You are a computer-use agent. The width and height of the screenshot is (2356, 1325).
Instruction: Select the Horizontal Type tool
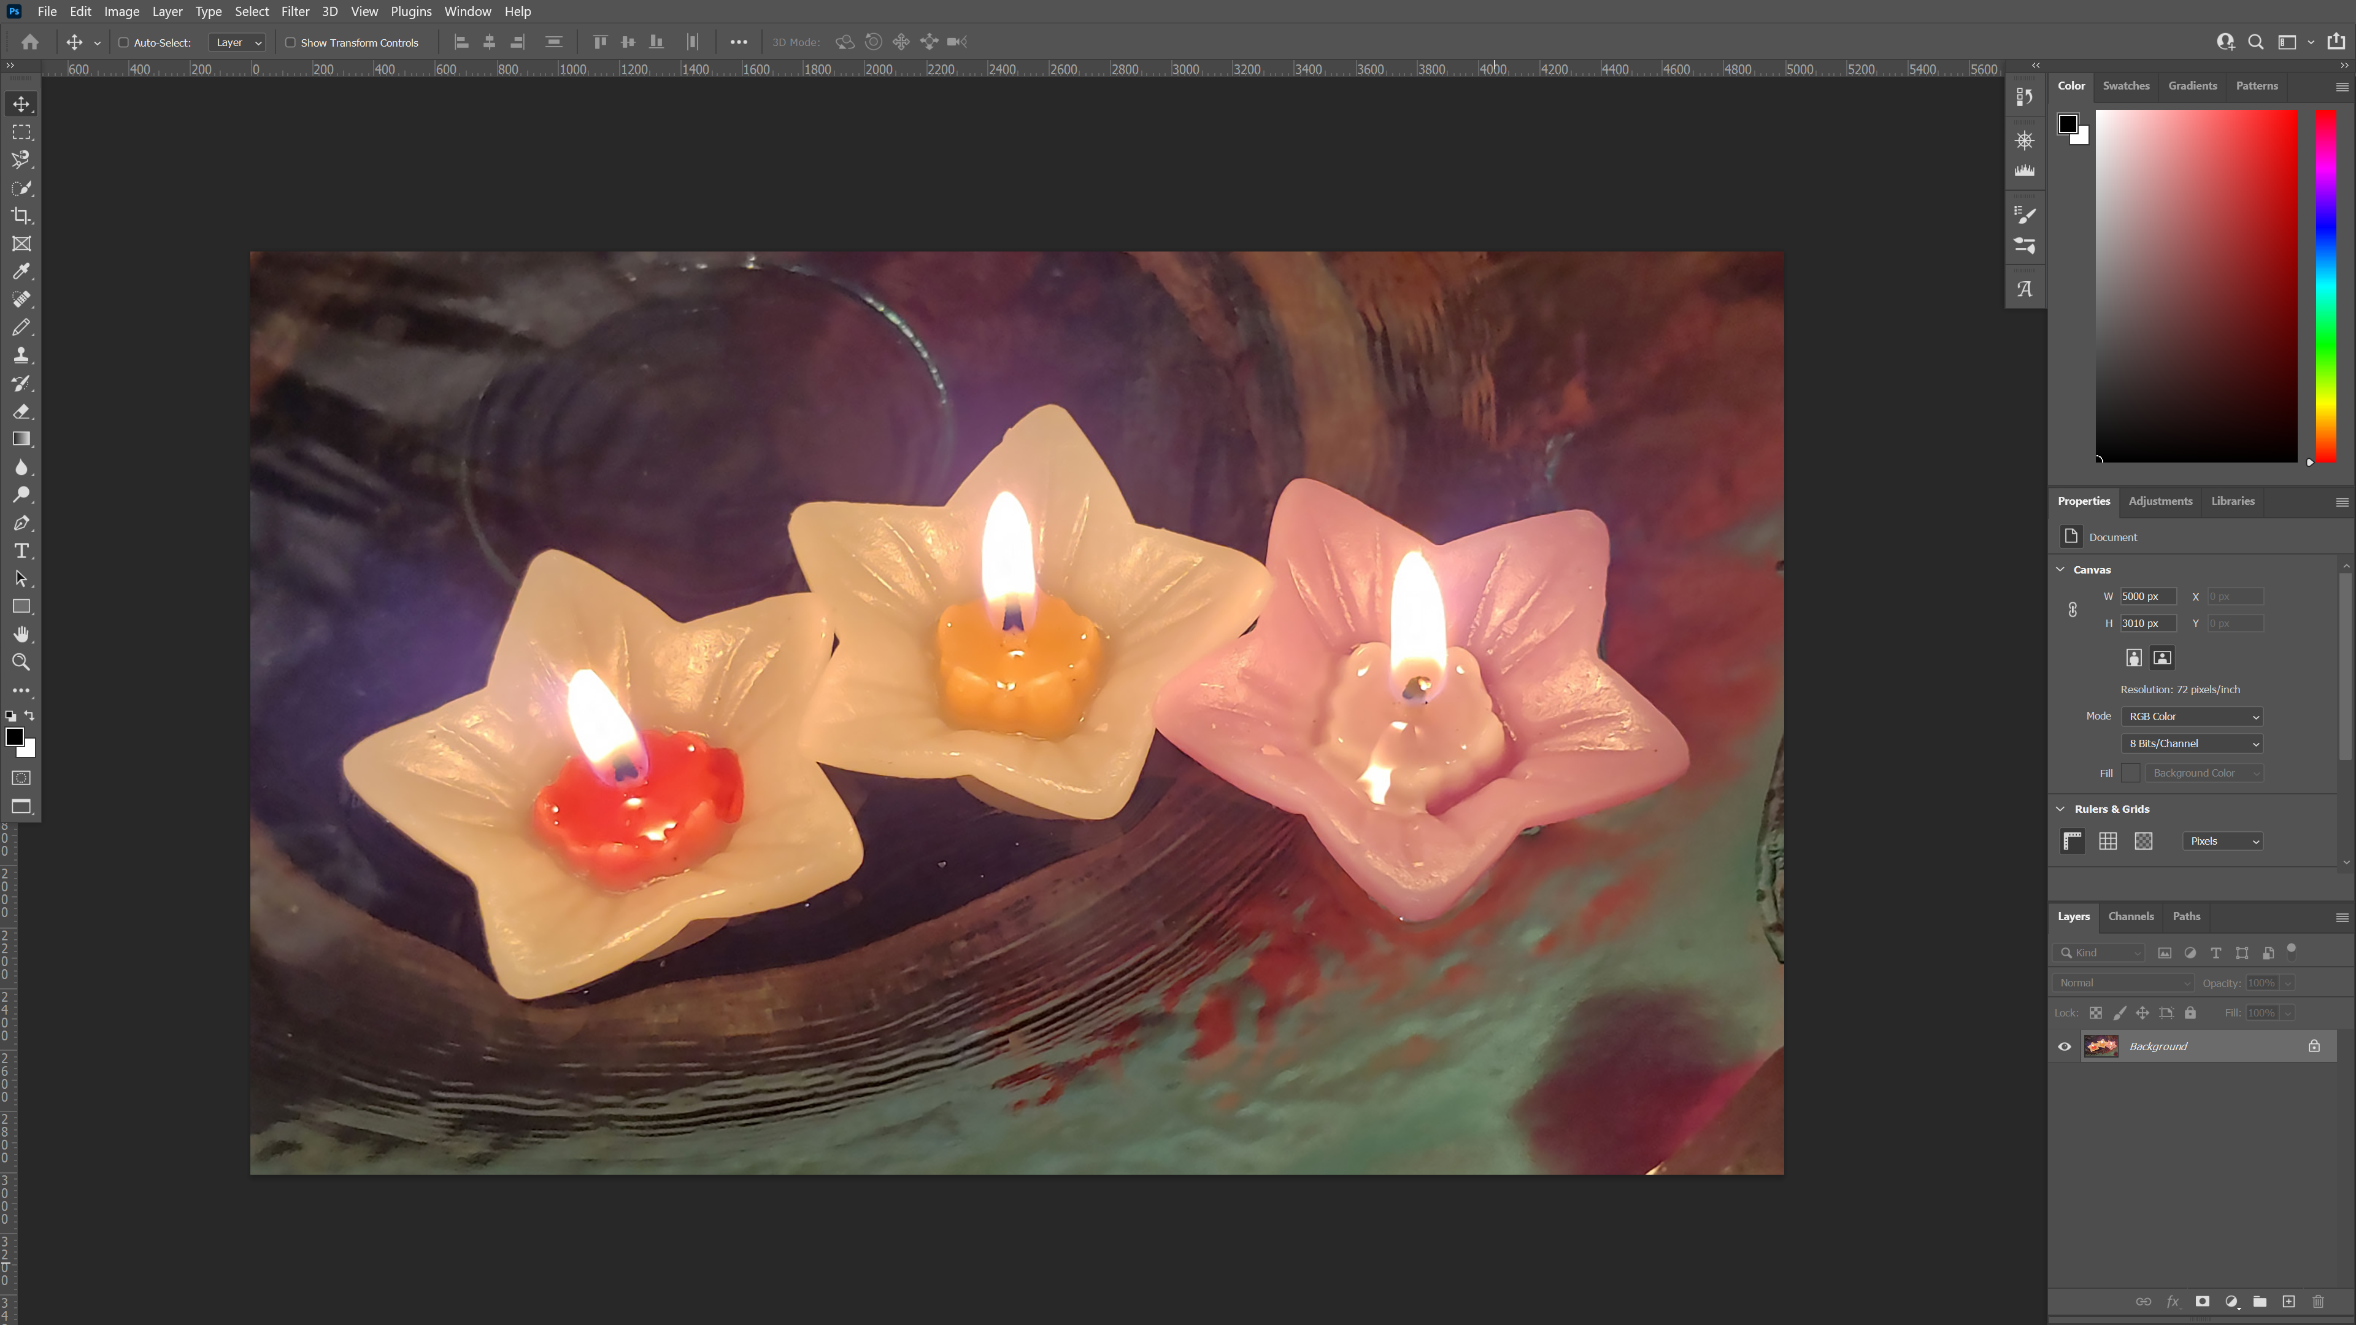tap(21, 551)
